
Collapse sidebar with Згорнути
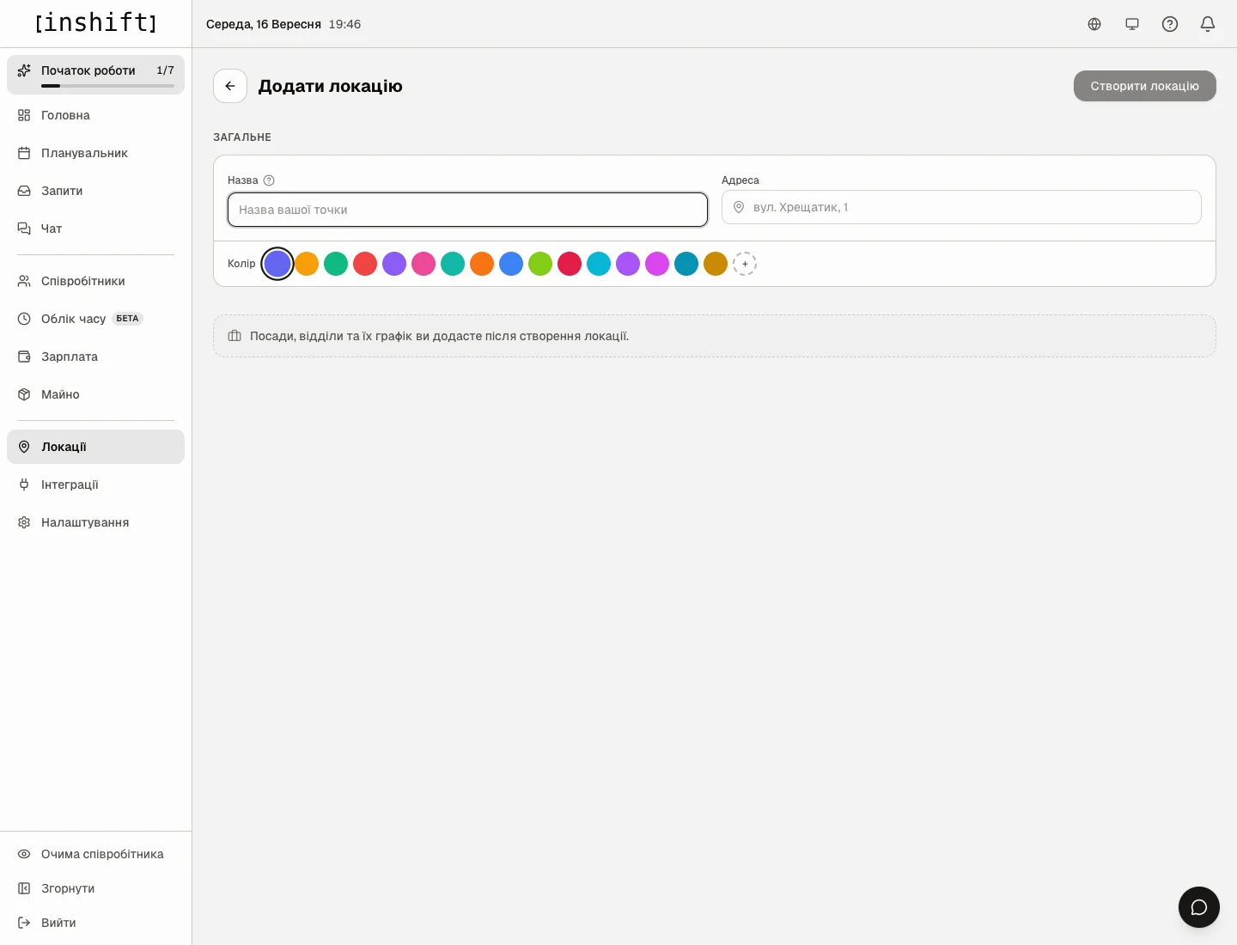95,888
